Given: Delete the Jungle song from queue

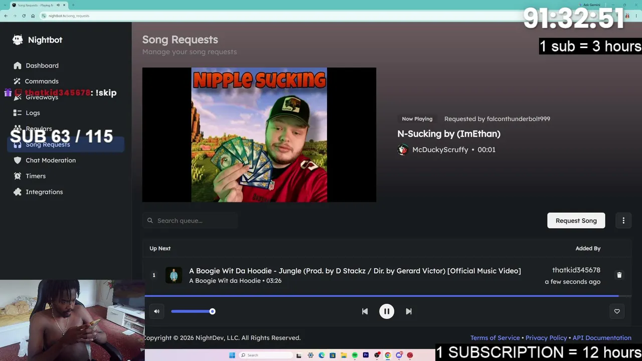Looking at the screenshot, I should (x=619, y=275).
